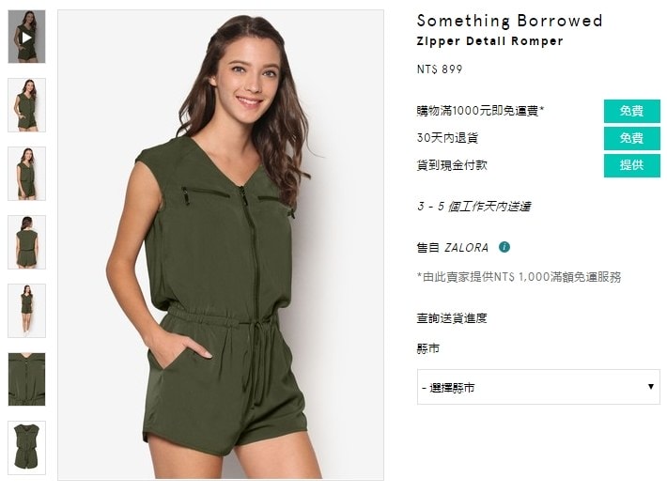Open the Something Borrowed brand link
Viewport: 667px width, 493px height.
click(x=509, y=21)
